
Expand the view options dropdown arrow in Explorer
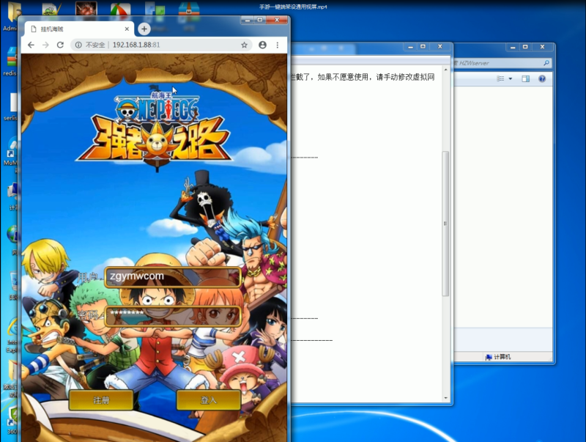point(510,78)
